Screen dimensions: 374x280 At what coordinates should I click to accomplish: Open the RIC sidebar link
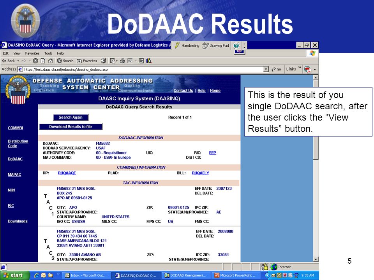pyautogui.click(x=11, y=206)
